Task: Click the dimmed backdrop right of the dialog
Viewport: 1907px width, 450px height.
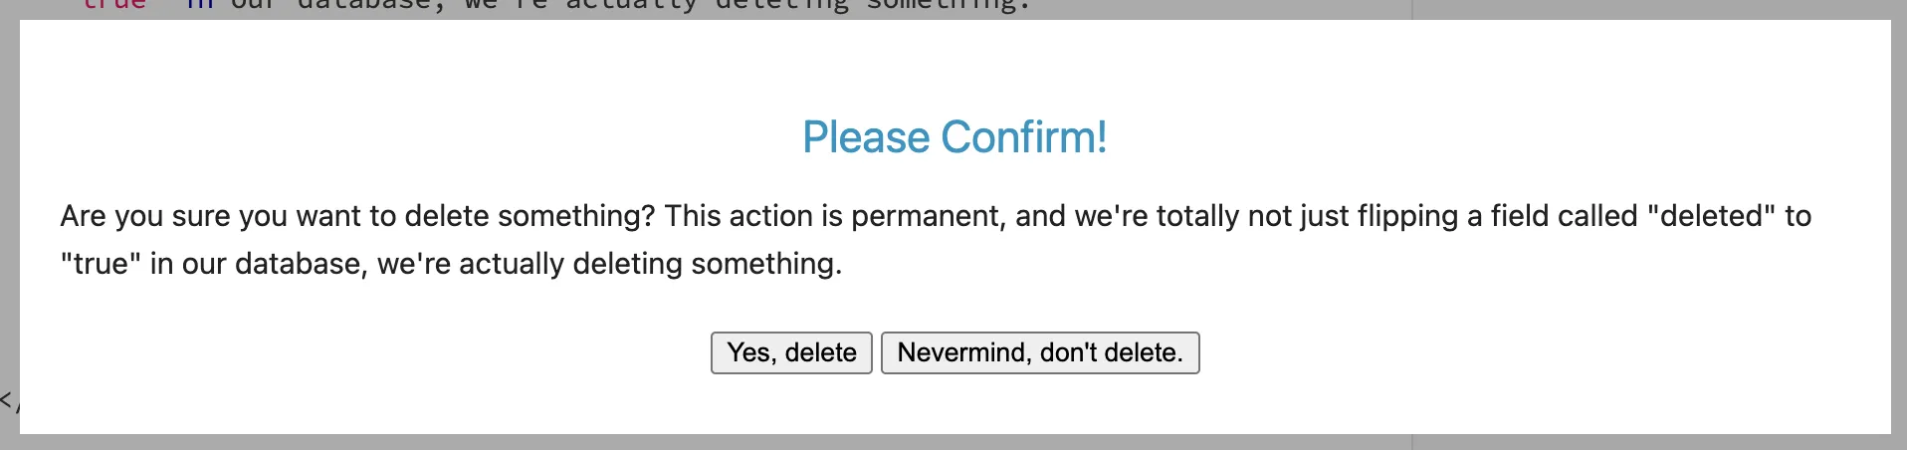Action: click(1898, 199)
